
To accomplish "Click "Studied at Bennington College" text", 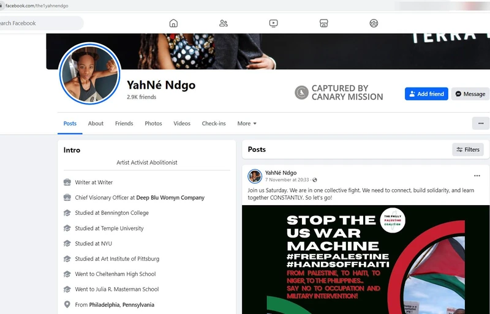I will pyautogui.click(x=112, y=213).
